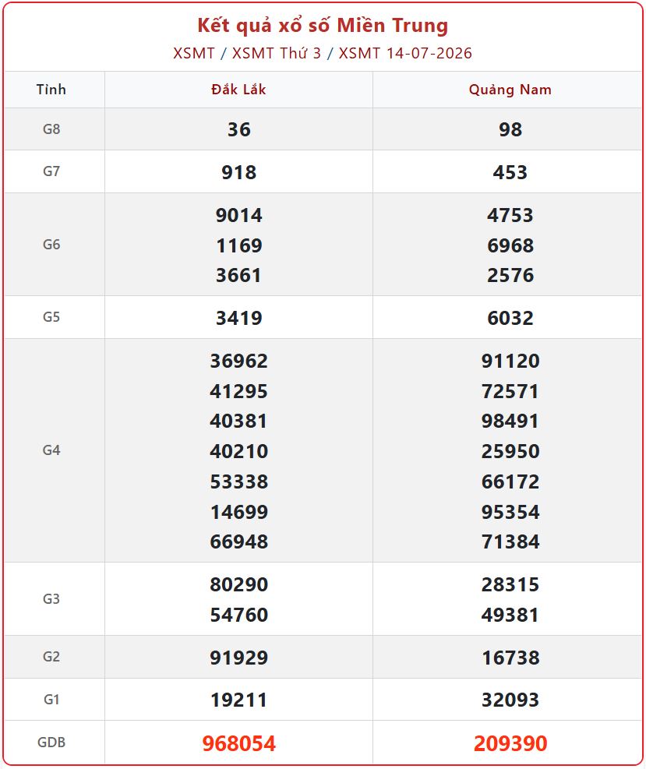The height and width of the screenshot is (769, 646).
Task: Click Quảng Nam G2 number 16738
Action: click(x=510, y=657)
